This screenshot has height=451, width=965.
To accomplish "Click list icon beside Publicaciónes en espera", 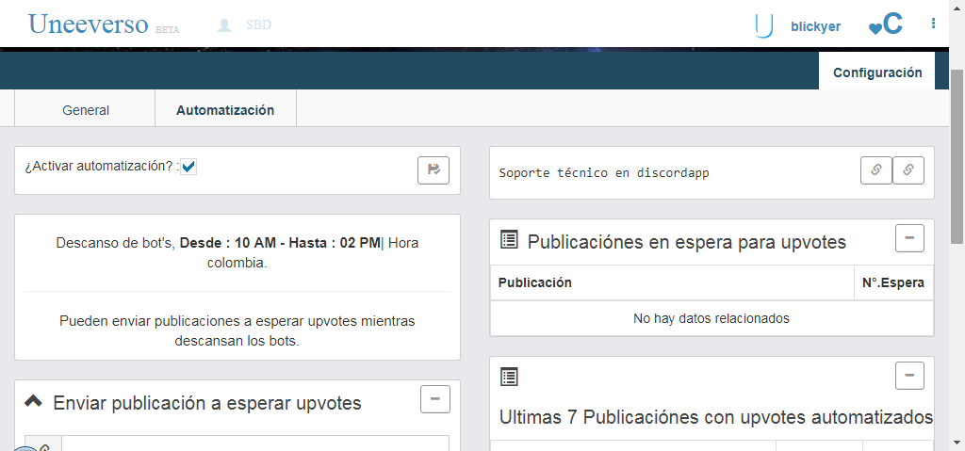I will (509, 239).
